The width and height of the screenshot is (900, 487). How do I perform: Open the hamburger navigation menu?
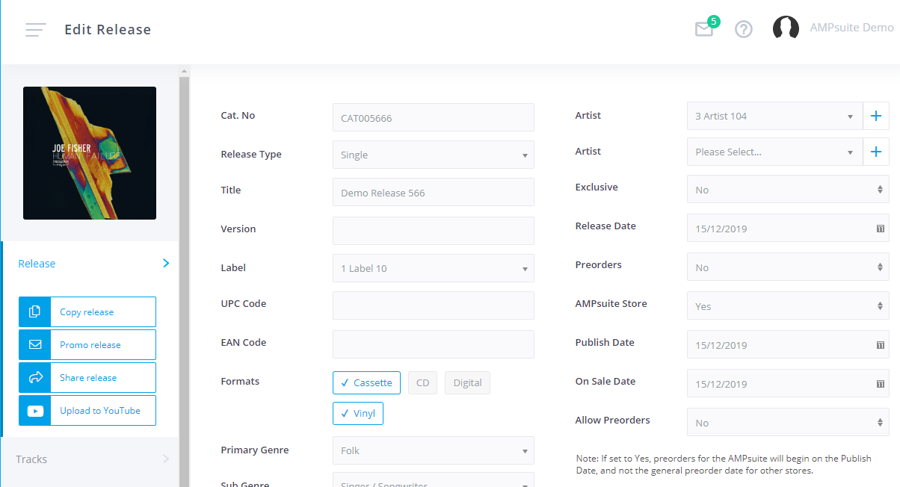[35, 30]
